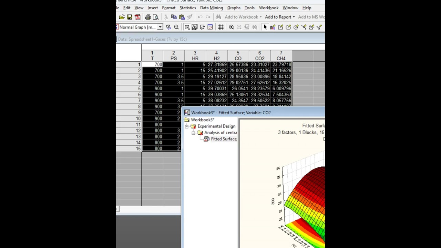Collapse the Experimental Design tree node
The width and height of the screenshot is (441, 248).
pyautogui.click(x=186, y=126)
